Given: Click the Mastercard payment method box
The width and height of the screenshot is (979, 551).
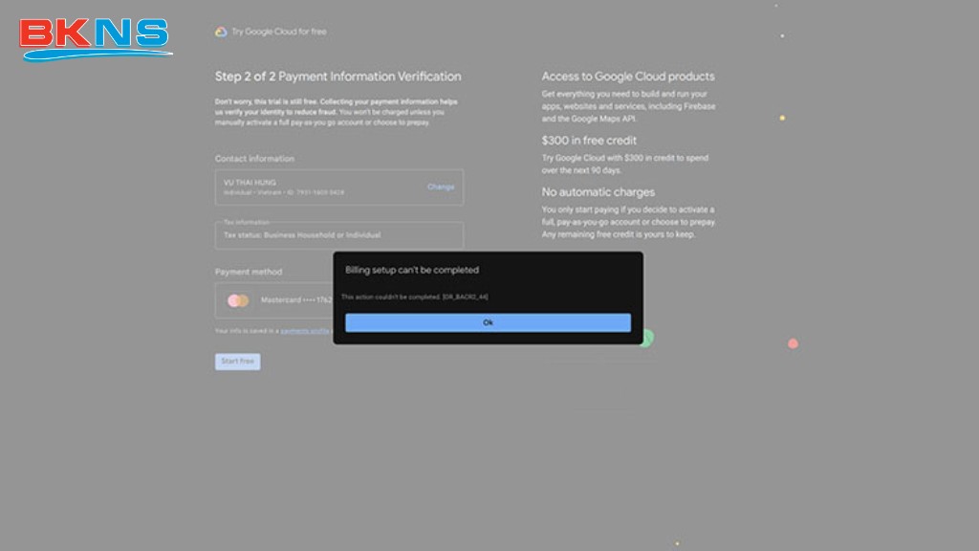Looking at the screenshot, I should [274, 300].
